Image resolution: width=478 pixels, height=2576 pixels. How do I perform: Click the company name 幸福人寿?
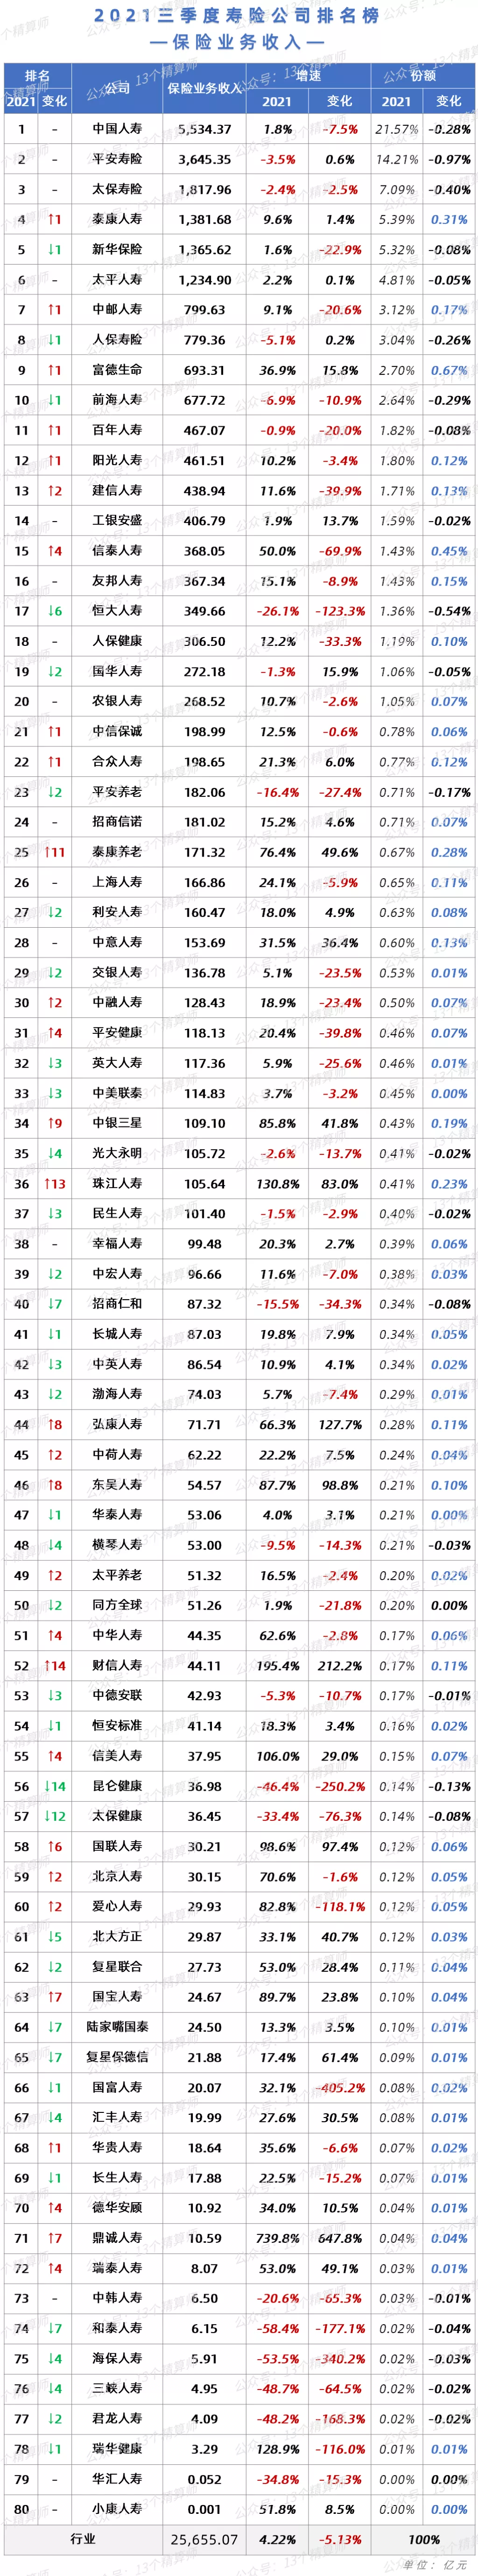pyautogui.click(x=118, y=1244)
